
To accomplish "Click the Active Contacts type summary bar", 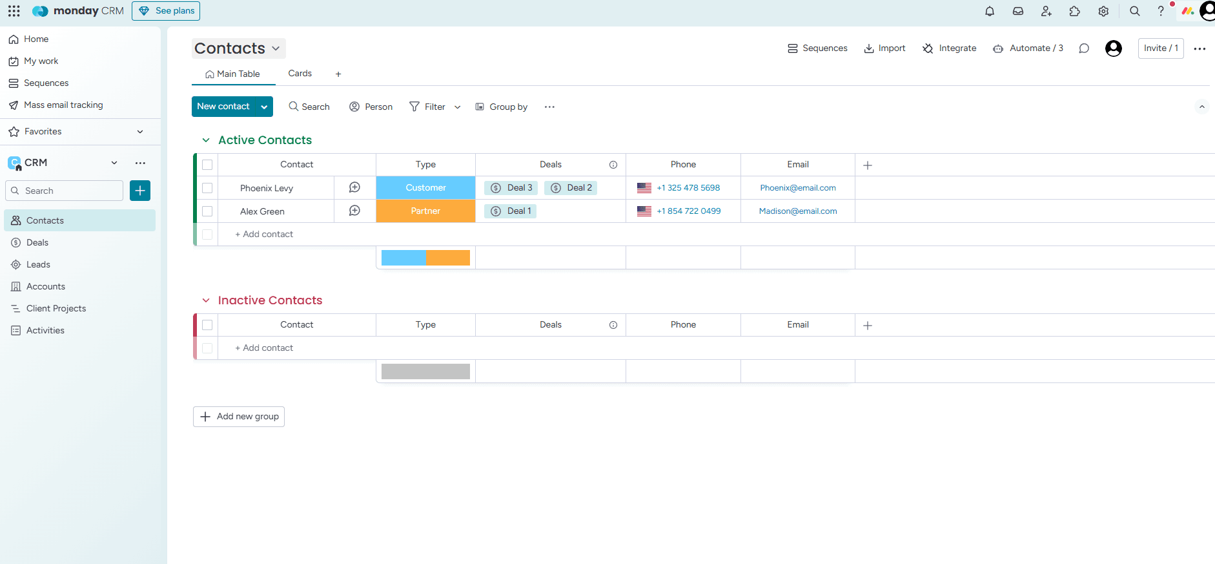I will [426, 258].
